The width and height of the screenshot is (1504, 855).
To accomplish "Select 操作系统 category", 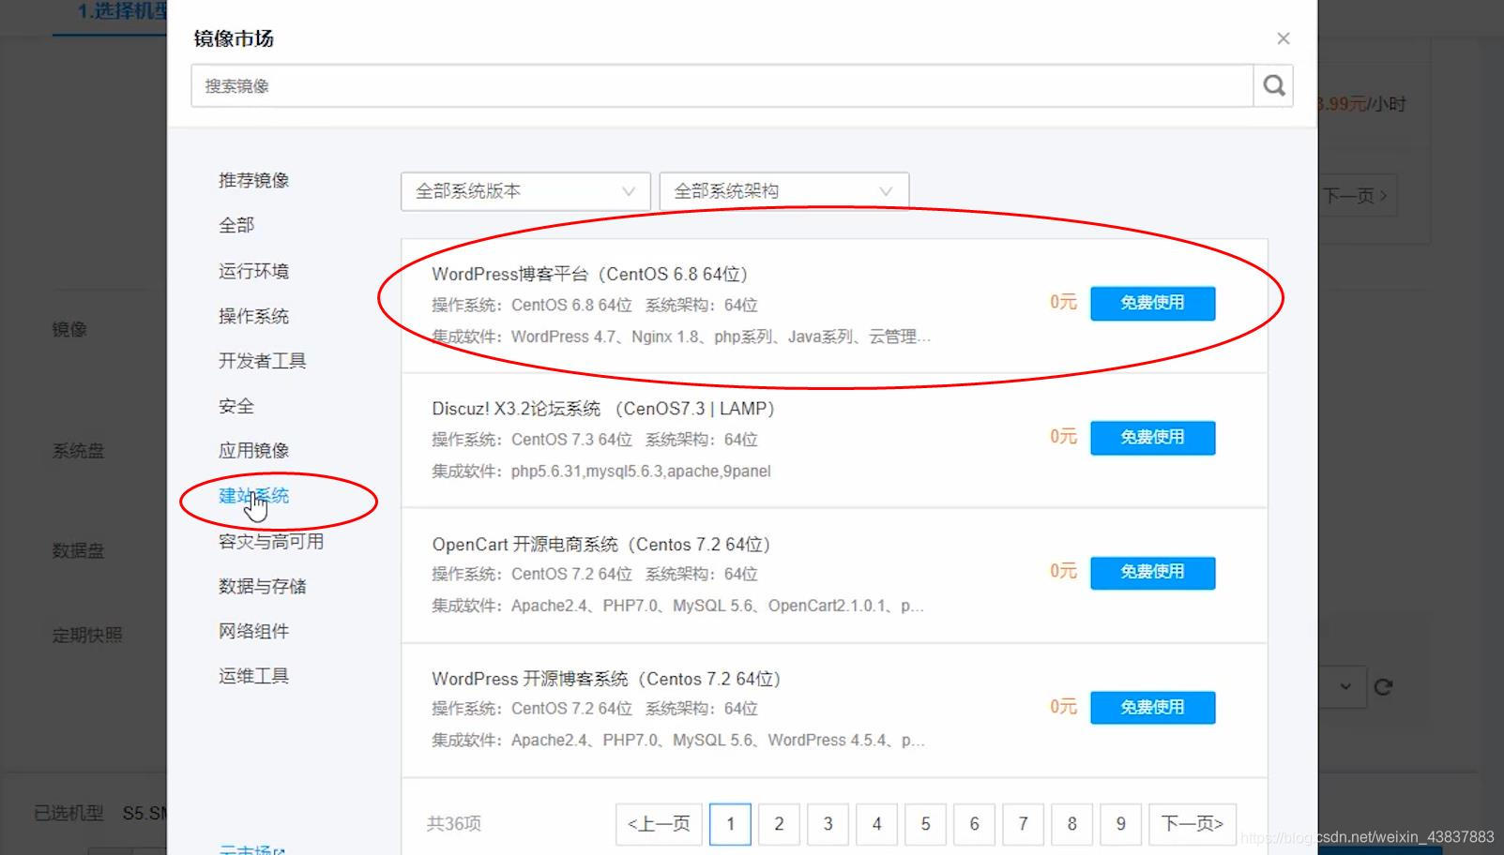I will tap(253, 316).
